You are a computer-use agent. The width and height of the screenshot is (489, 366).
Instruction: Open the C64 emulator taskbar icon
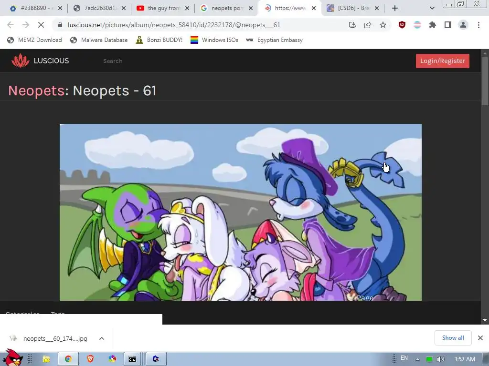click(156, 359)
